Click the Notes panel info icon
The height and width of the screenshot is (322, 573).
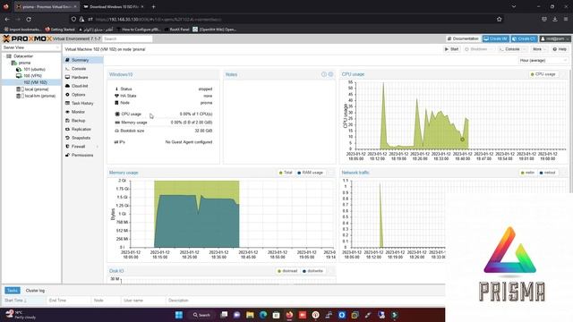coord(324,74)
